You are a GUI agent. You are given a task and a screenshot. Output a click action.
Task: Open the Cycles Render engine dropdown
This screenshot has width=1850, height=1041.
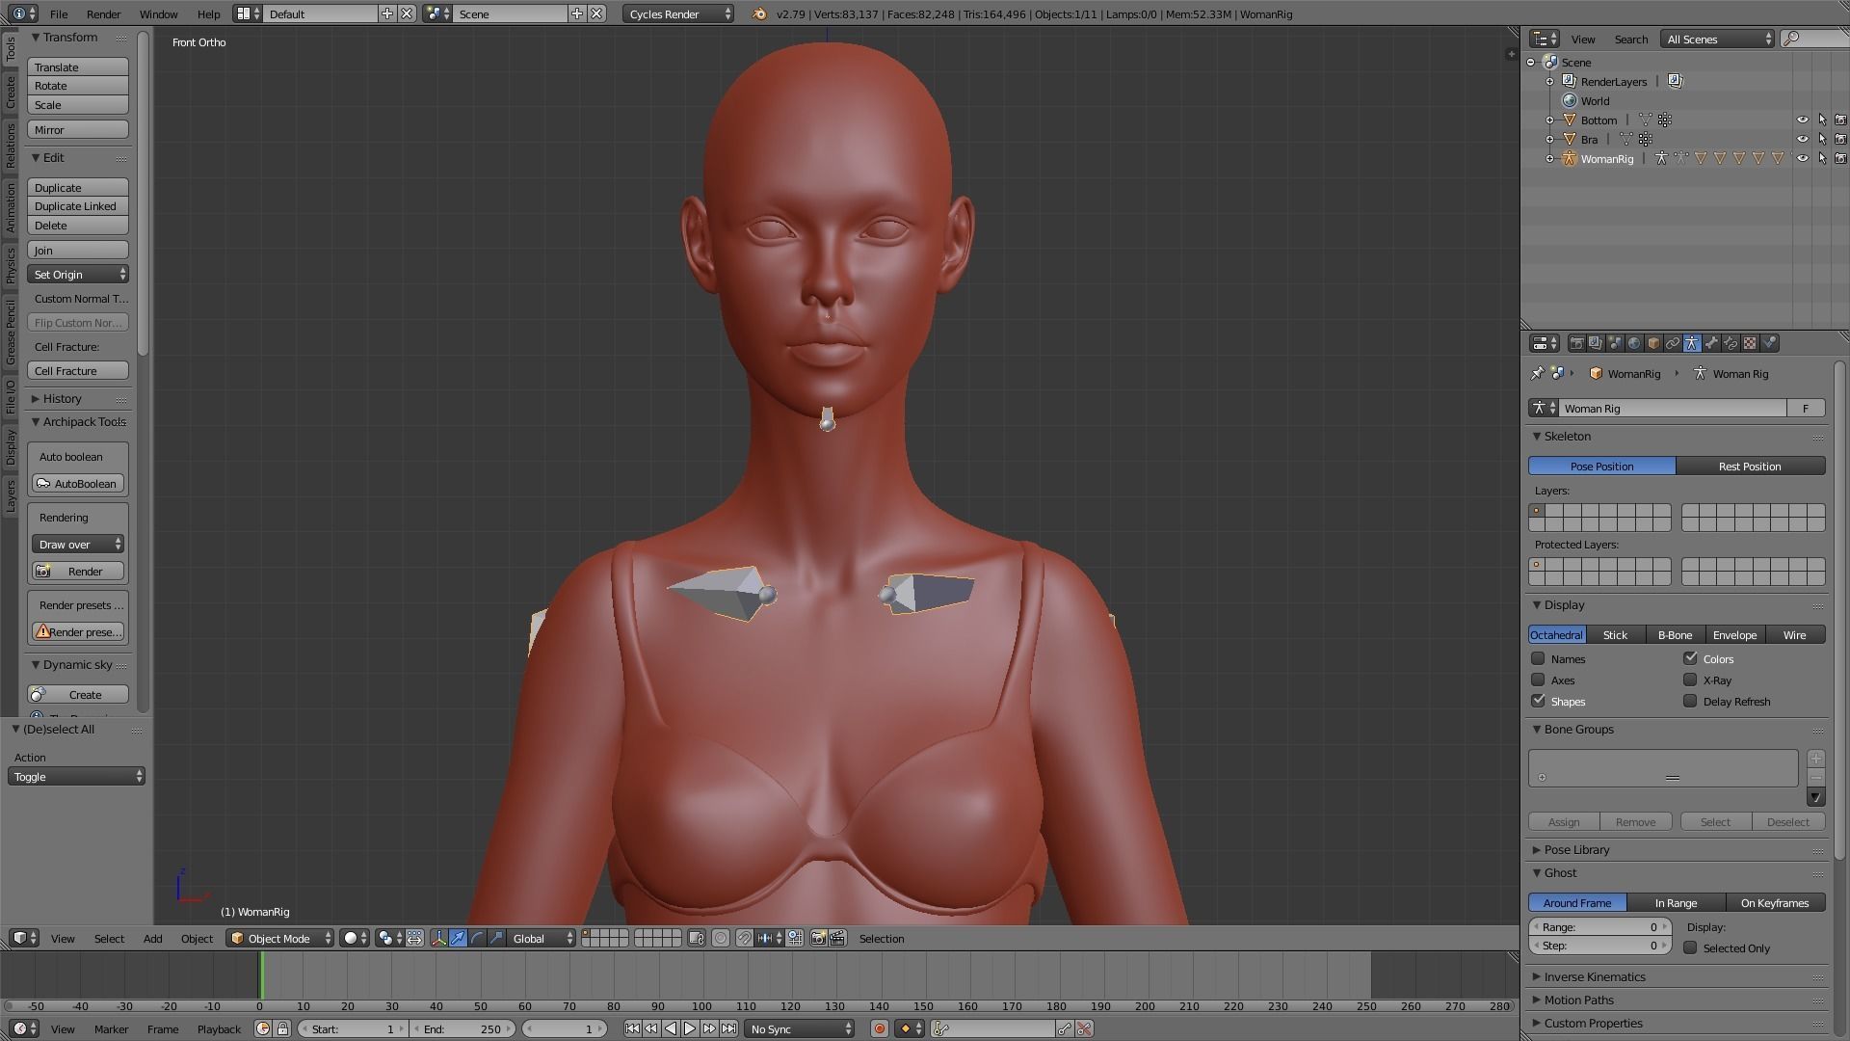click(678, 13)
